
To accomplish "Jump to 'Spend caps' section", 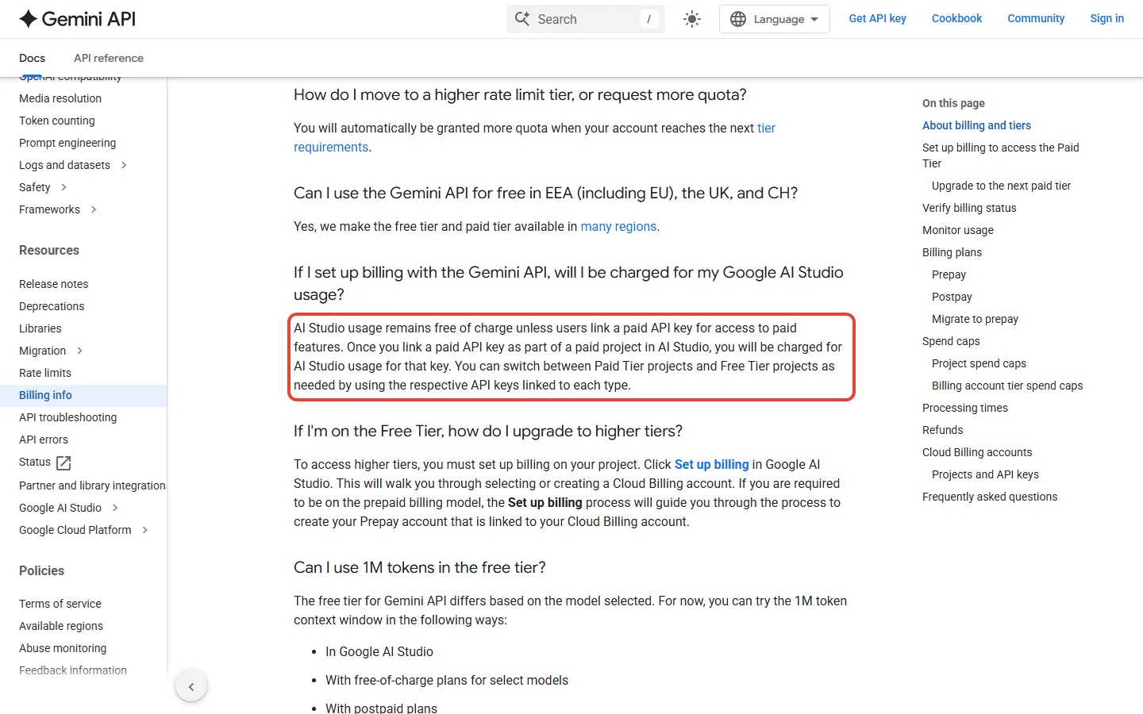I will click(951, 341).
